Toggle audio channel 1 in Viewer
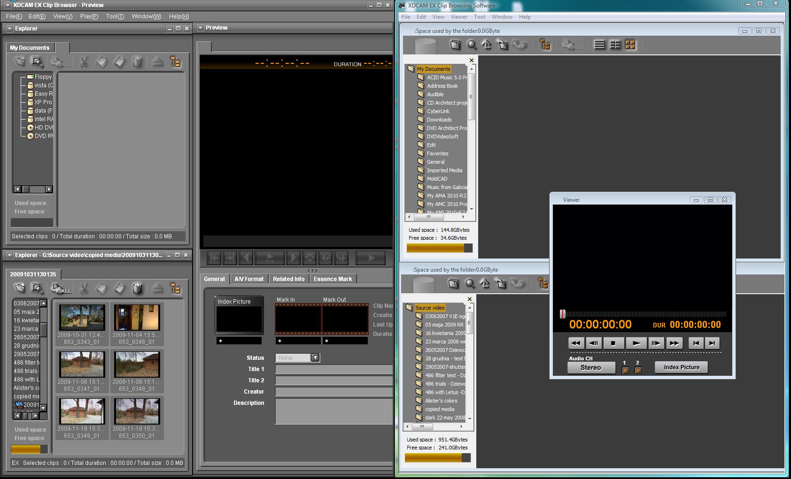Viewport: 791px width, 479px height. [625, 370]
